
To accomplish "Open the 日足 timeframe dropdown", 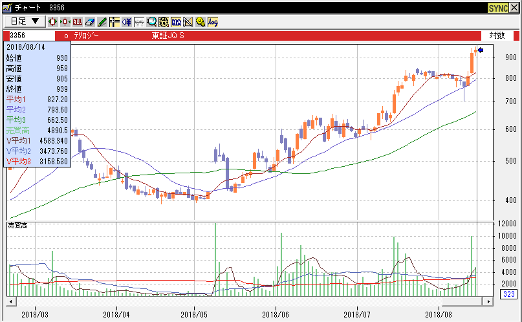I will [x=23, y=21].
